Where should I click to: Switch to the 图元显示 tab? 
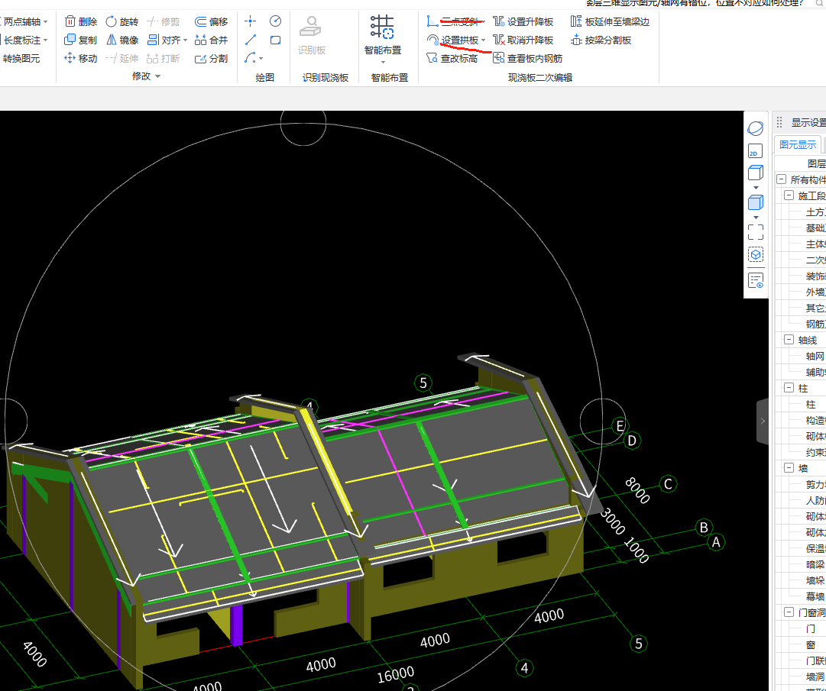point(798,145)
